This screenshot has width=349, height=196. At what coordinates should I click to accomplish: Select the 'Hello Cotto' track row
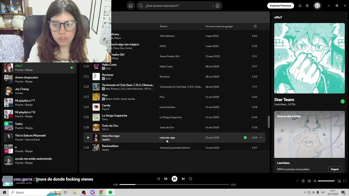174,66
